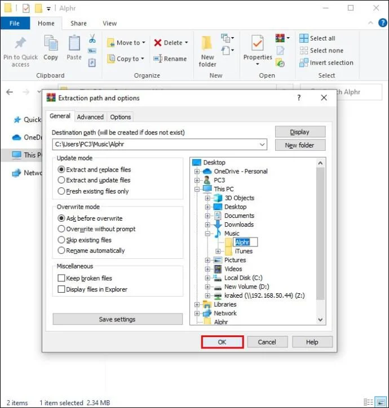Expand the OneDrive - Personal tree node
Viewport: 389px width, 408px height.
[x=197, y=172]
